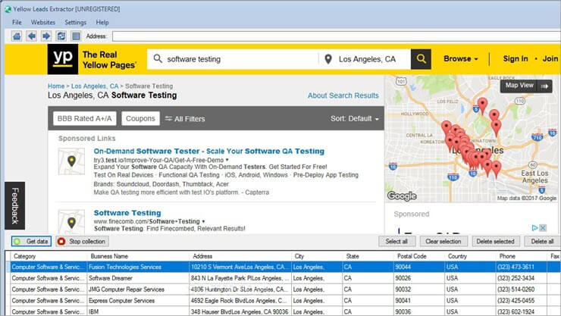Select the Fusion Technologies Services row
The image size is (561, 316).
click(284, 267)
